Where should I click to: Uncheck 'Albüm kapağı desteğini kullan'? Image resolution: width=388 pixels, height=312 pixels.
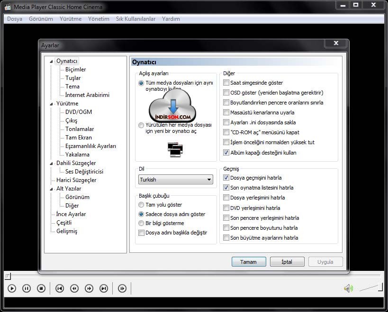tap(226, 152)
